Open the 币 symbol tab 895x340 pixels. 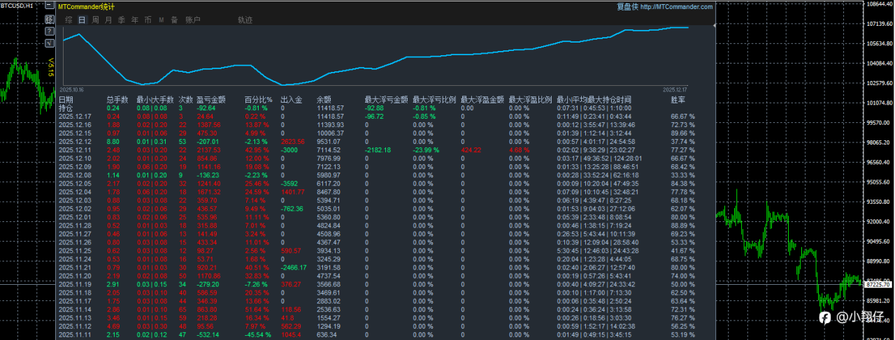point(148,20)
